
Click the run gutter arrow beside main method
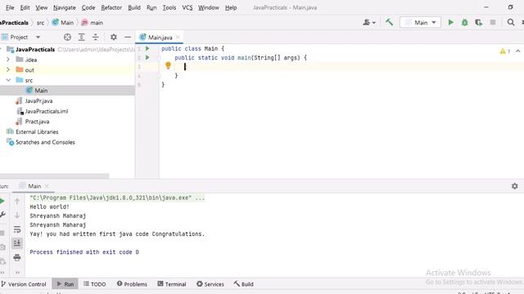click(147, 58)
